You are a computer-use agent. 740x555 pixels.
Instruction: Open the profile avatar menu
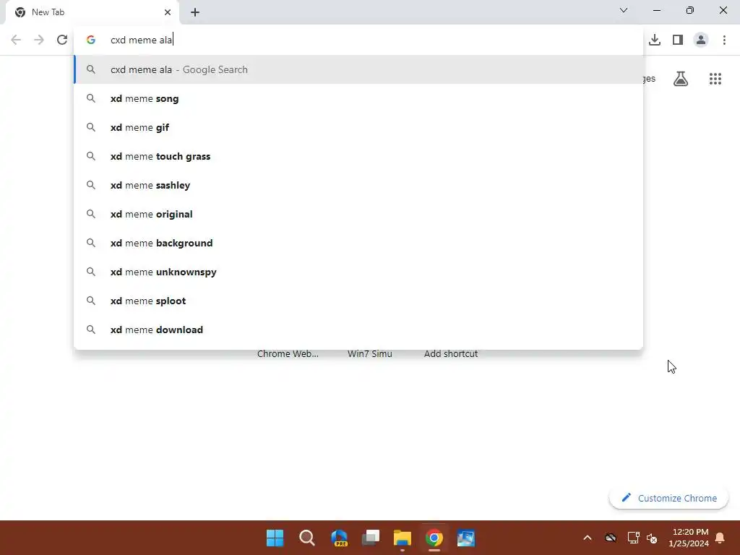tap(701, 40)
